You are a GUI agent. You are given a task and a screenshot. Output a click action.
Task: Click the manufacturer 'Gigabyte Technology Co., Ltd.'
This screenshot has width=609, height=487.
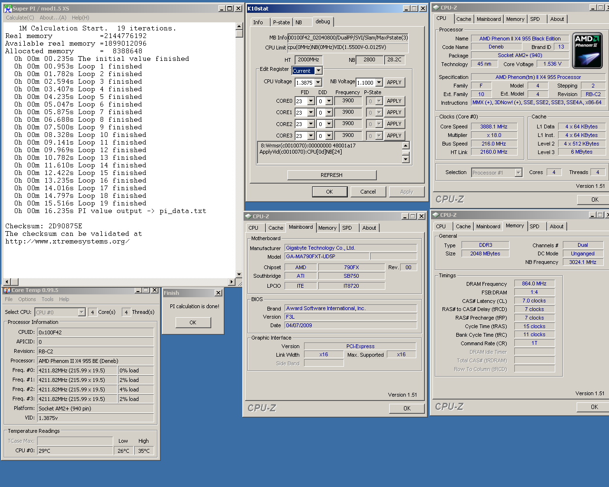click(351, 248)
